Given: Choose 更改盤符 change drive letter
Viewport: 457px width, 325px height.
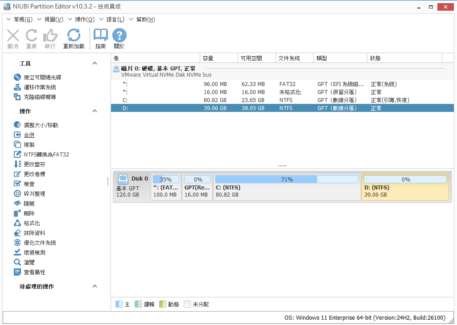Looking at the screenshot, I should pyautogui.click(x=29, y=164).
